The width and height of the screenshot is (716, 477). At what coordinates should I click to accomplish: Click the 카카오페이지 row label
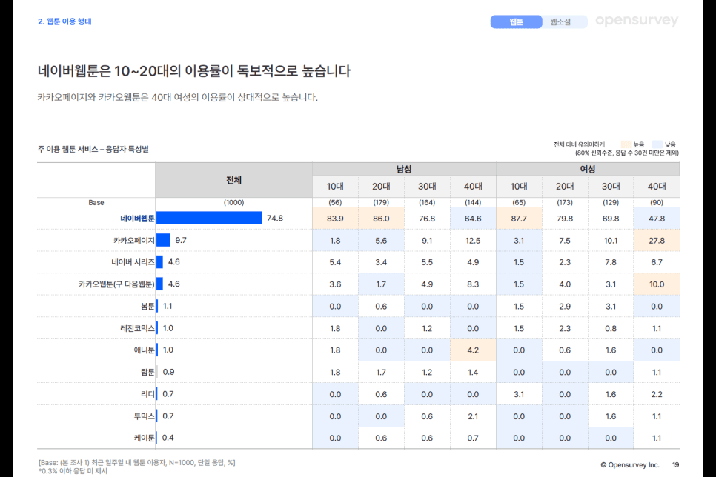(134, 240)
